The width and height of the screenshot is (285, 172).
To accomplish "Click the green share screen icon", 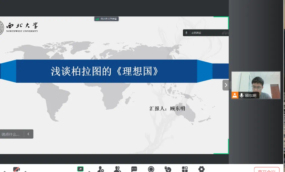I will (x=80, y=169).
